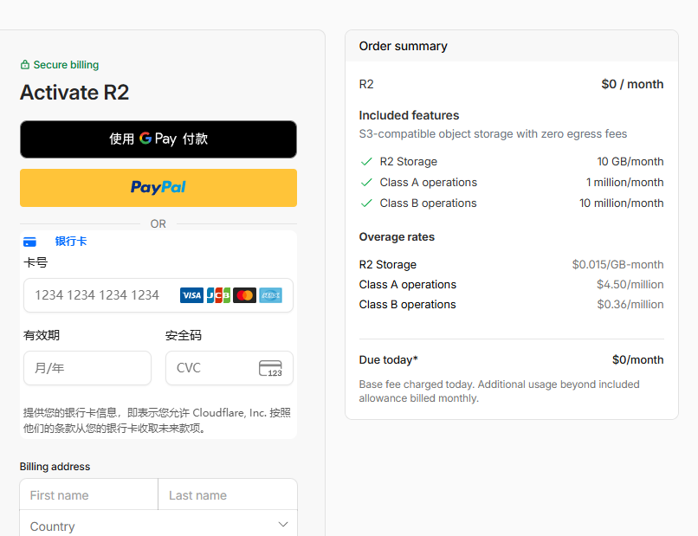Pay with the Google Pay button

click(x=158, y=139)
